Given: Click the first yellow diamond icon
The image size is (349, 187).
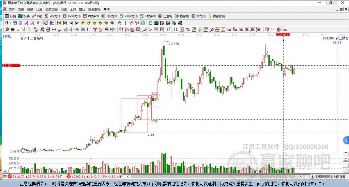Looking at the screenshot, I should coord(83,23).
